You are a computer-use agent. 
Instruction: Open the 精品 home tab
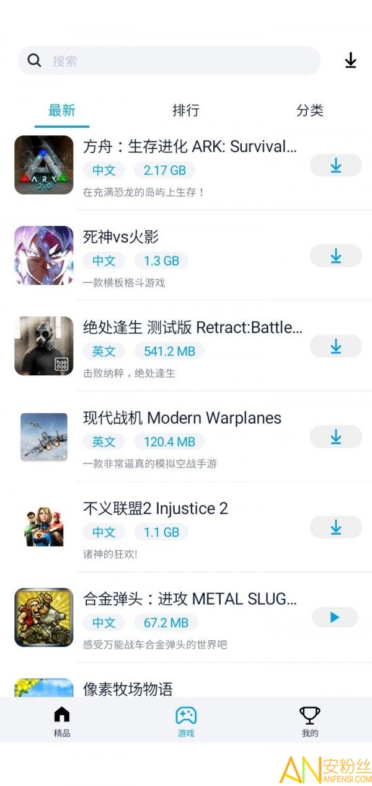point(62,721)
